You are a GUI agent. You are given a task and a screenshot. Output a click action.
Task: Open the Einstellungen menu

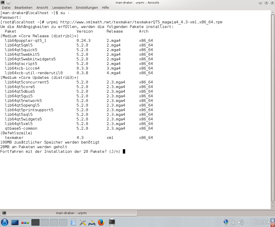pos(87,7)
